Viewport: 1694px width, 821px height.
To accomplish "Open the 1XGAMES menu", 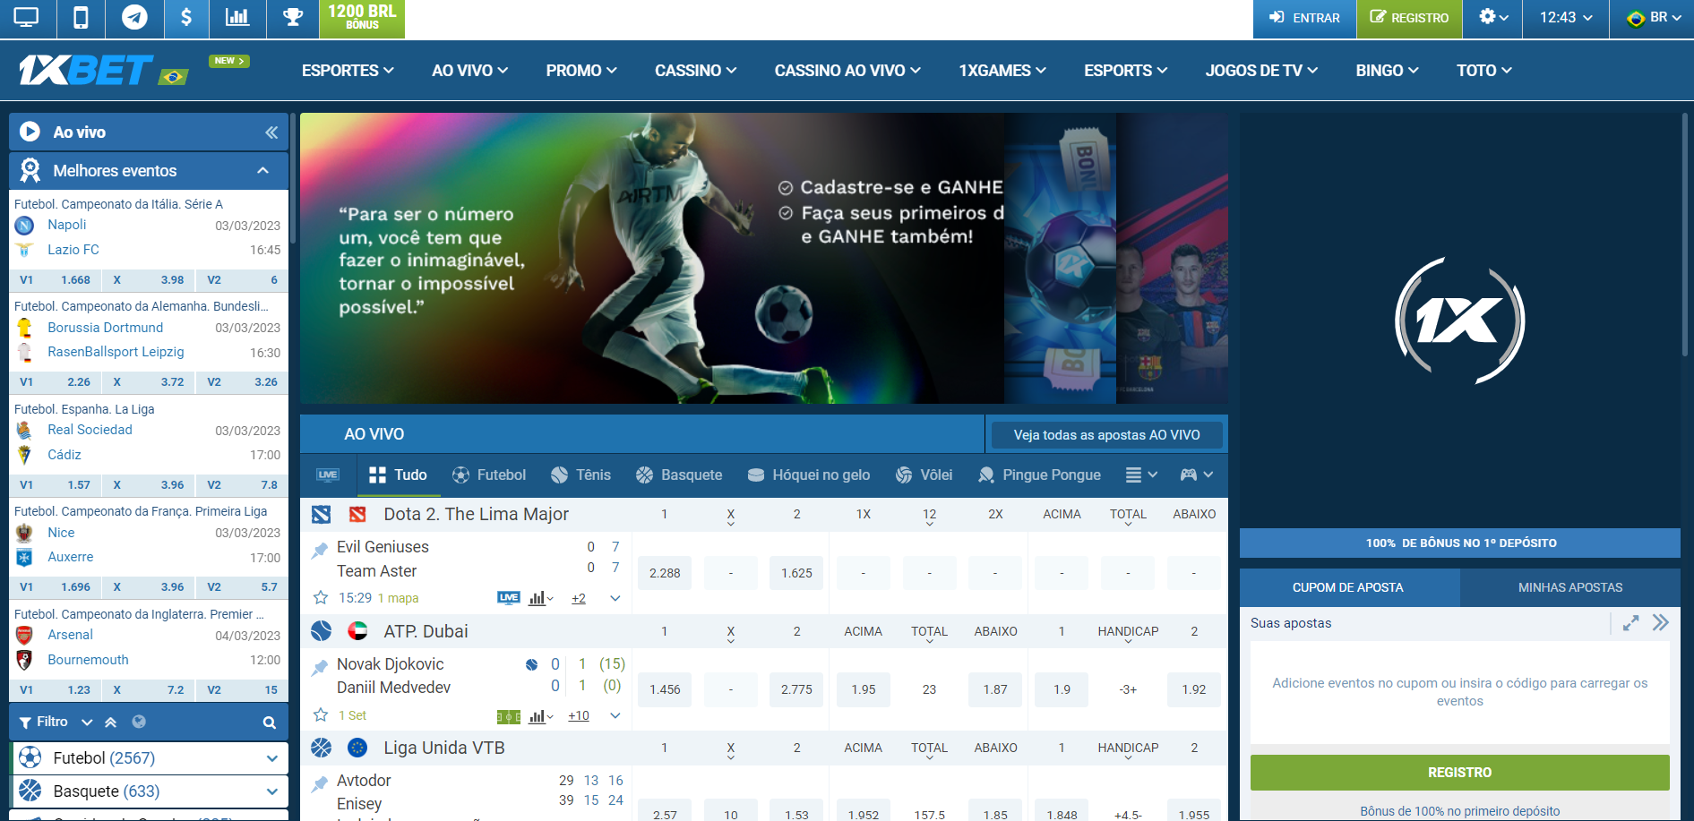I will pos(1002,71).
